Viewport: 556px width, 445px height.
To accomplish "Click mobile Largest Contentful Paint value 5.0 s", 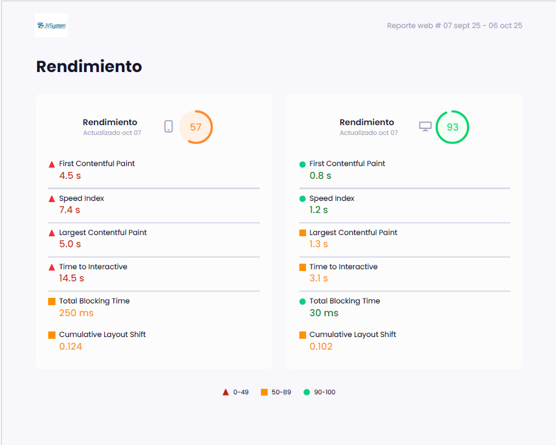I will (x=70, y=244).
